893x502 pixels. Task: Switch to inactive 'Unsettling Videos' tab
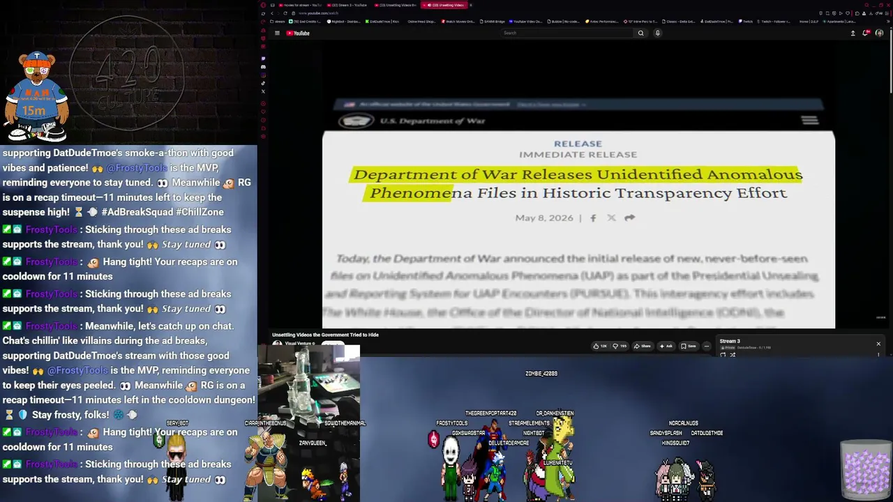[x=396, y=5]
